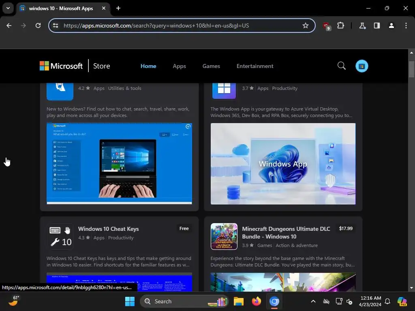The height and width of the screenshot is (311, 415).
Task: Click Productivity category under Windows App
Action: point(285,88)
